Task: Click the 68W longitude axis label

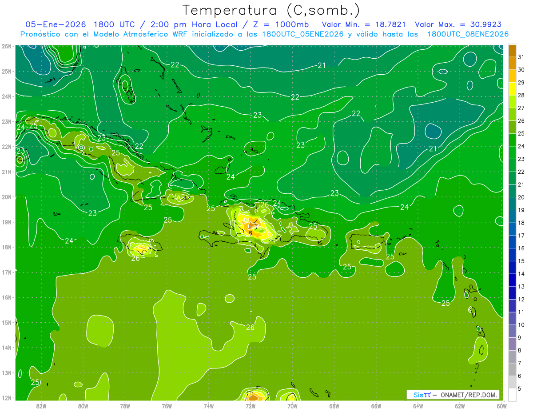Action: [334, 406]
